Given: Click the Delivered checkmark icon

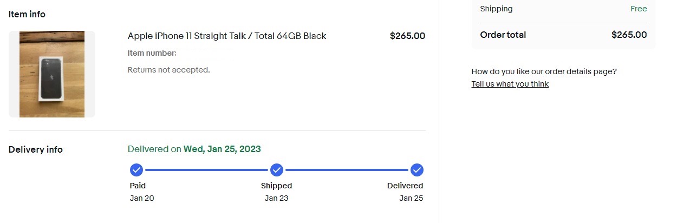Looking at the screenshot, I should click(x=416, y=170).
